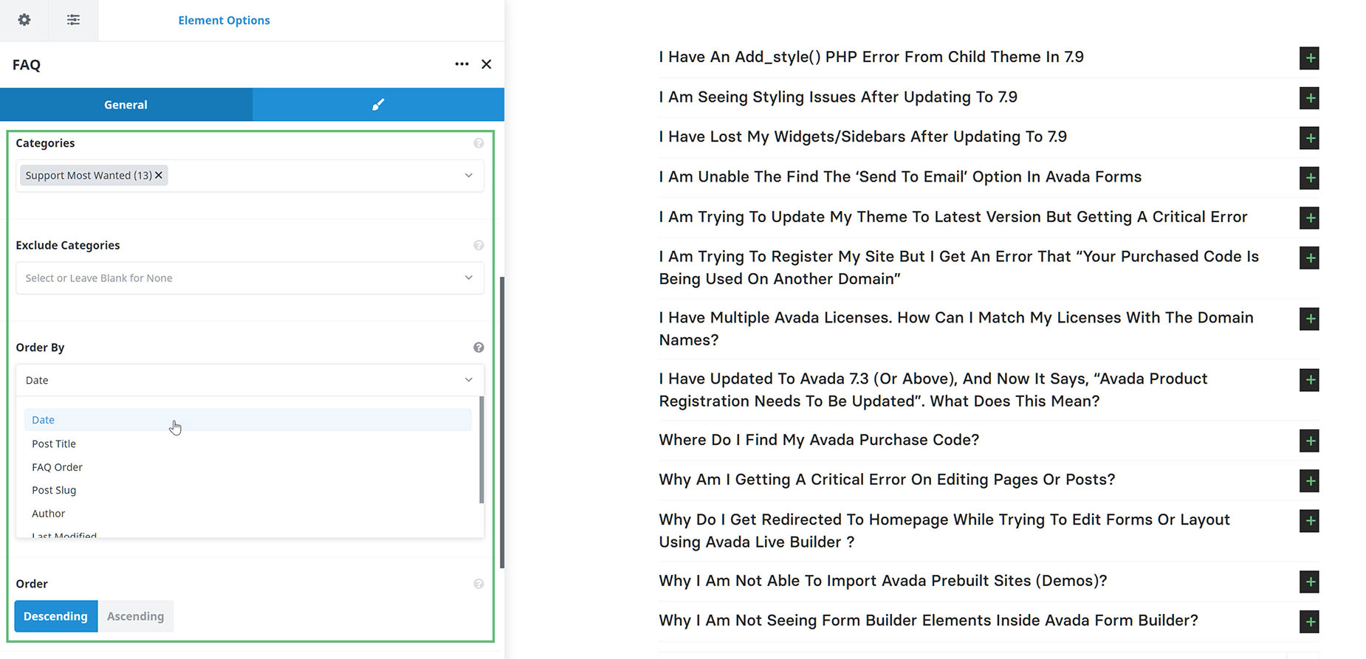Viewport: 1366px width, 659px height.
Task: Show help for Order By option
Action: 478,348
